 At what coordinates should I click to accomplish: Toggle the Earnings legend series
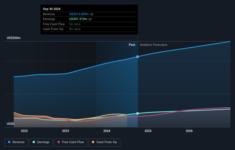pyautogui.click(x=41, y=142)
